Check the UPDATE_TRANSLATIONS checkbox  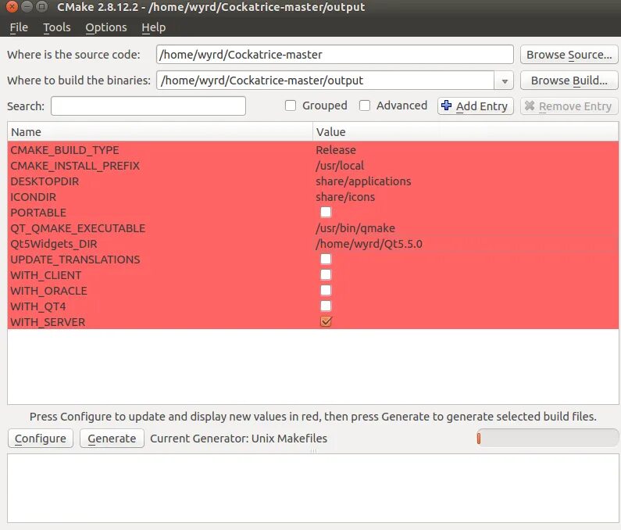click(326, 259)
